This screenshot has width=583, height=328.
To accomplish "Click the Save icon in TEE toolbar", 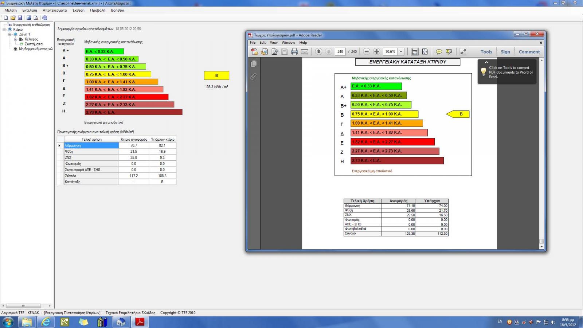I will click(x=20, y=17).
